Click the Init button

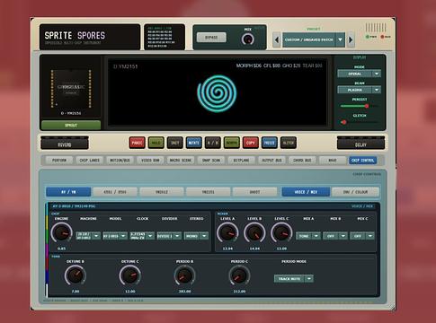(175, 143)
